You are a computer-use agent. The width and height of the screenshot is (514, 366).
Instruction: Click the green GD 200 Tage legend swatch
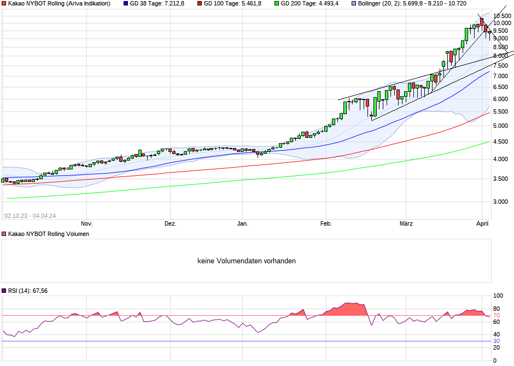point(277,4)
